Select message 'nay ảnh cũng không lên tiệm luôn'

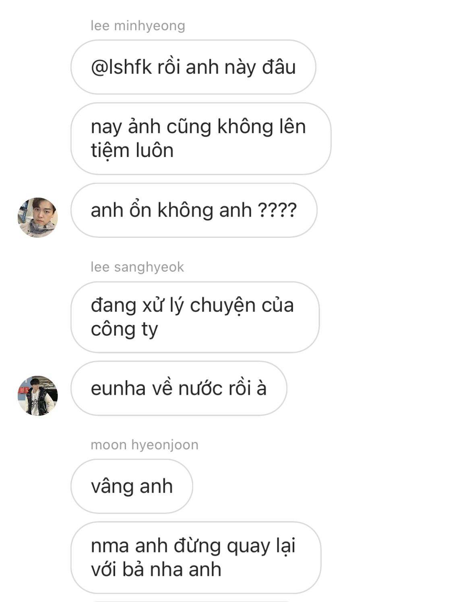[201, 138]
